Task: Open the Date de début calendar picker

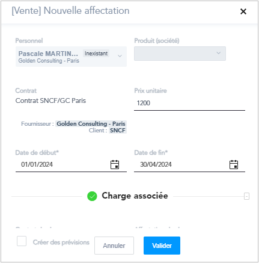Action: tap(115, 165)
